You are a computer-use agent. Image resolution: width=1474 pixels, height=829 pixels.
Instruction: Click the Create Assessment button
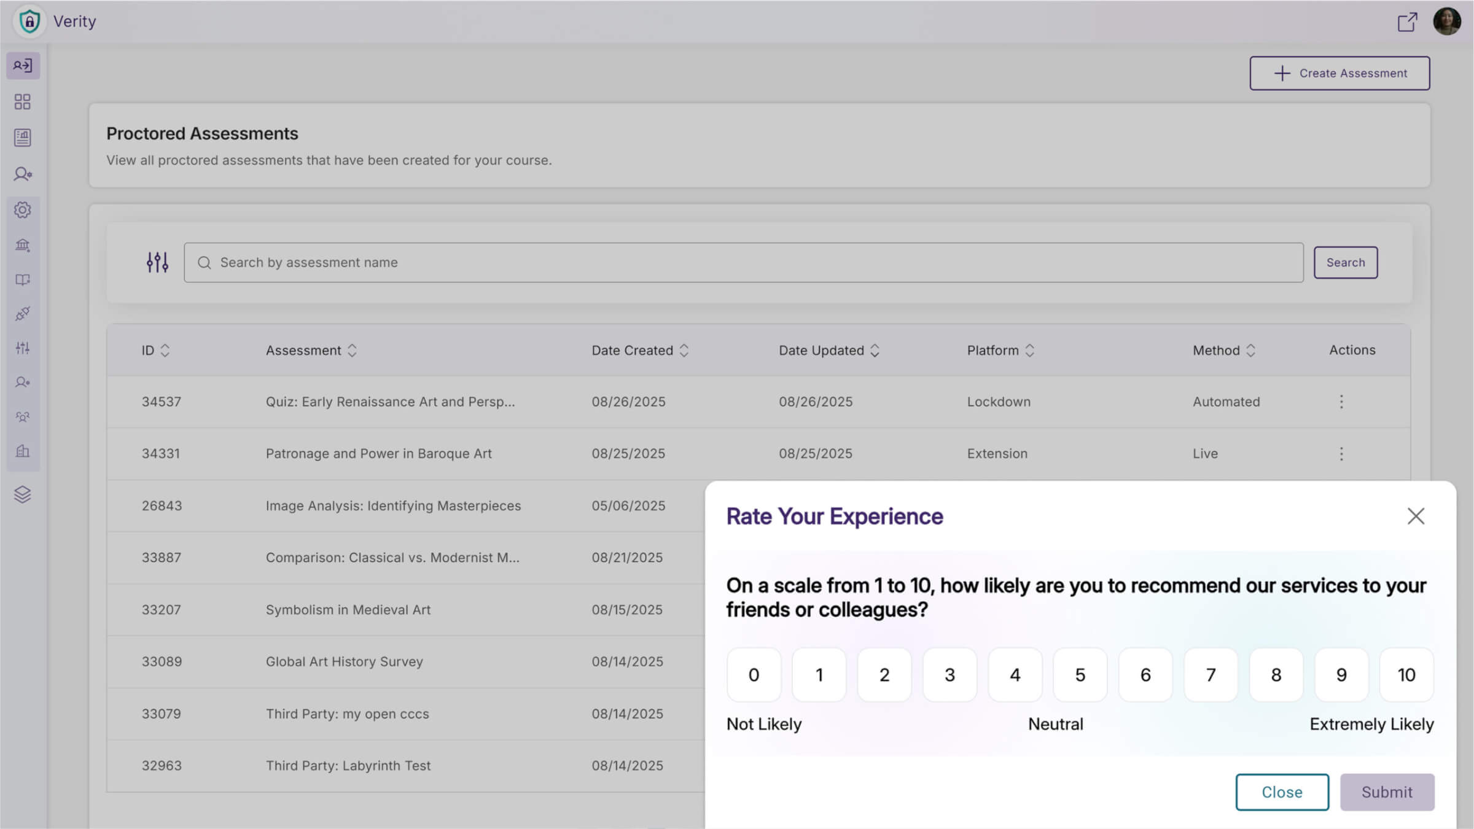[1339, 73]
